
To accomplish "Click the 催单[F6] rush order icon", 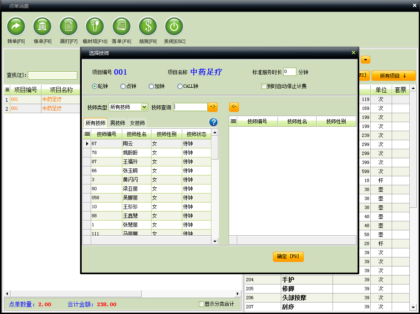I will coord(42,27).
